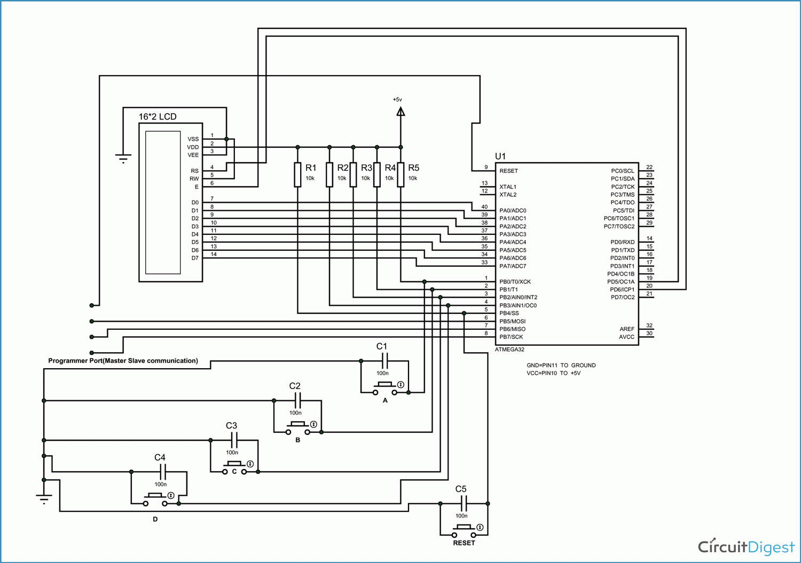Select the PB0/T0/XCK pin label
801x563 pixels.
(x=515, y=282)
